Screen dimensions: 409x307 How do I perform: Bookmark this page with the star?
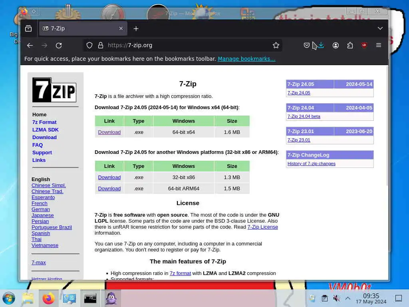pos(276,46)
